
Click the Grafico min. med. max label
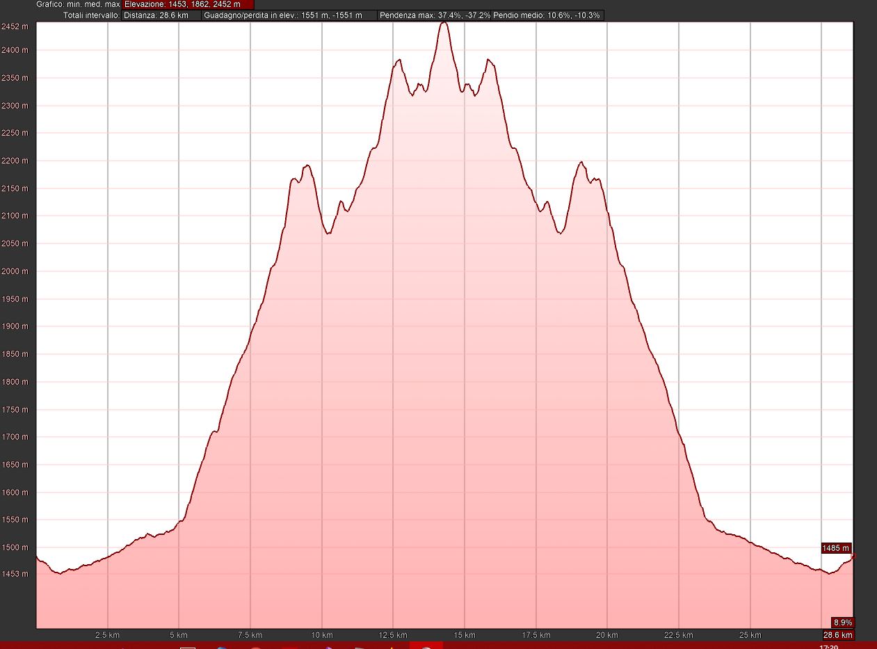[78, 4]
